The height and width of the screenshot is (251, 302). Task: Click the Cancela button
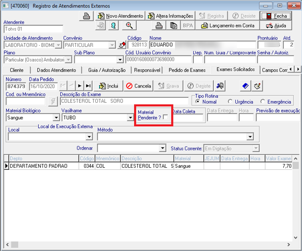(x=138, y=86)
